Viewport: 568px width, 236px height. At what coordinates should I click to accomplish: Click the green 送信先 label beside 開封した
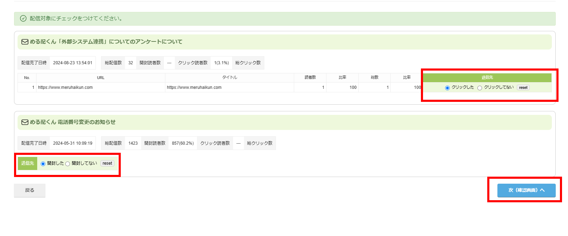(27, 163)
